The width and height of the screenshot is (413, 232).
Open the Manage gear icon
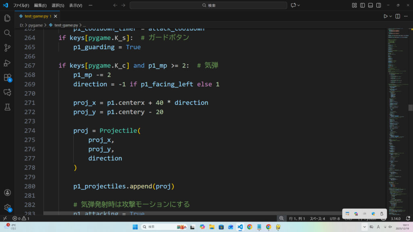pyautogui.click(x=7, y=207)
